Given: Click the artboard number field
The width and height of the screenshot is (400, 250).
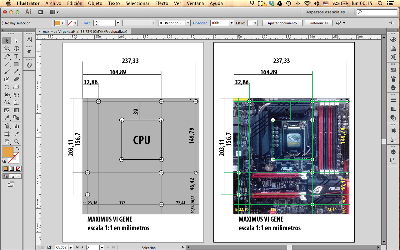Looking at the screenshot, I should tap(93, 247).
